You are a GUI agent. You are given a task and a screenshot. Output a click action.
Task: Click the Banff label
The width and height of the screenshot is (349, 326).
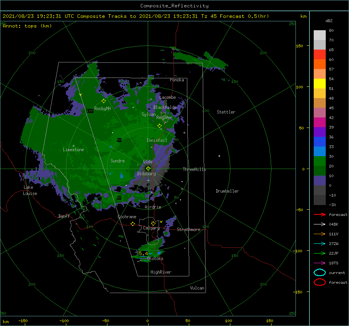[64, 216]
